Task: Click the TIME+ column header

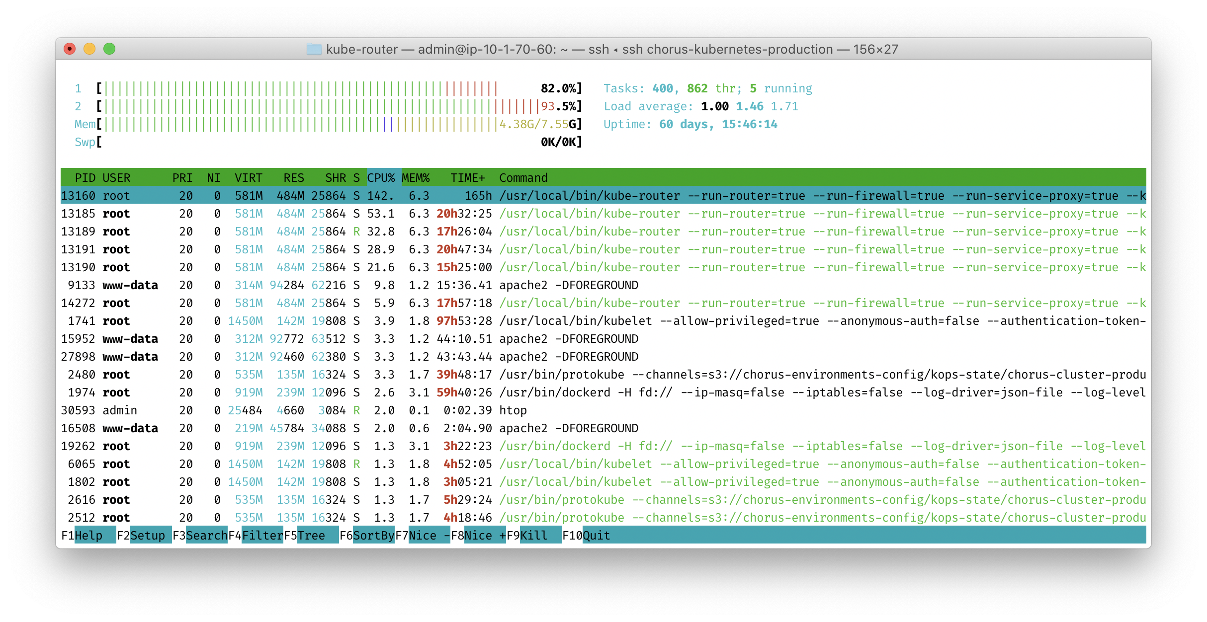Action: [467, 178]
